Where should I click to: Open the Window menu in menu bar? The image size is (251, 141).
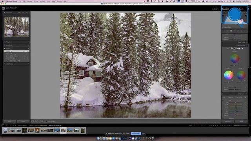tap(59, 1)
